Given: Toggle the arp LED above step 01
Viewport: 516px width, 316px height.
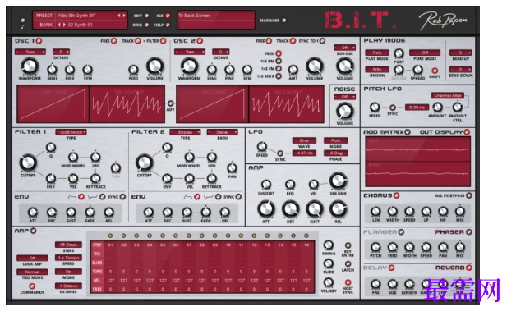Looking at the screenshot, I should (x=110, y=236).
